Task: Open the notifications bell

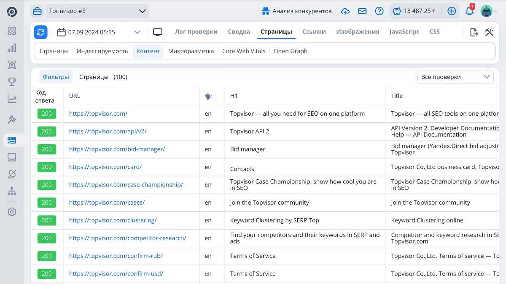Action: 469,11
